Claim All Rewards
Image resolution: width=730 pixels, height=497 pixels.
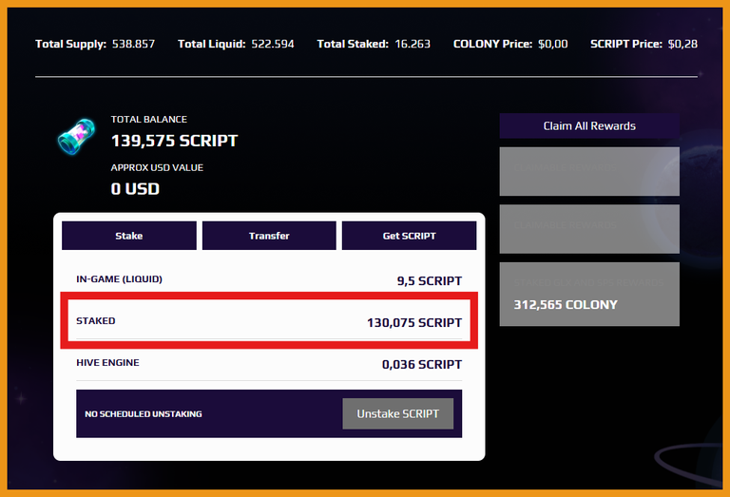click(589, 125)
